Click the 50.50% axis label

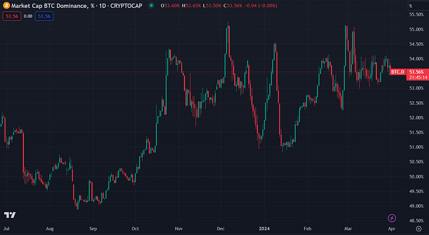click(416, 162)
